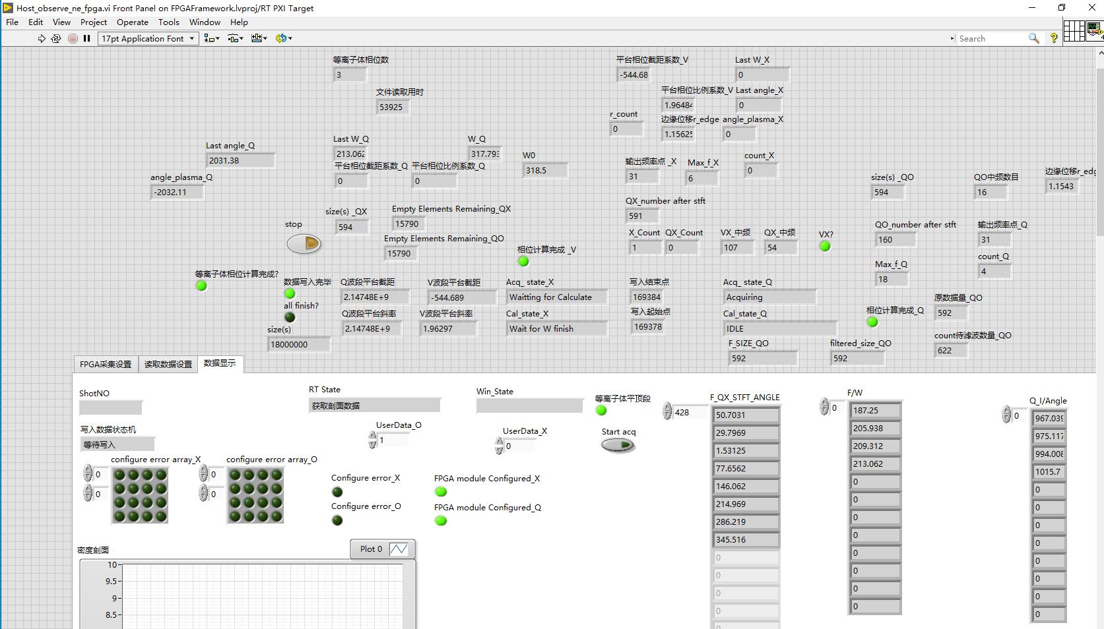Open the 17pt Application Font dropdown
Image resolution: width=1104 pixels, height=629 pixels.
coord(148,39)
